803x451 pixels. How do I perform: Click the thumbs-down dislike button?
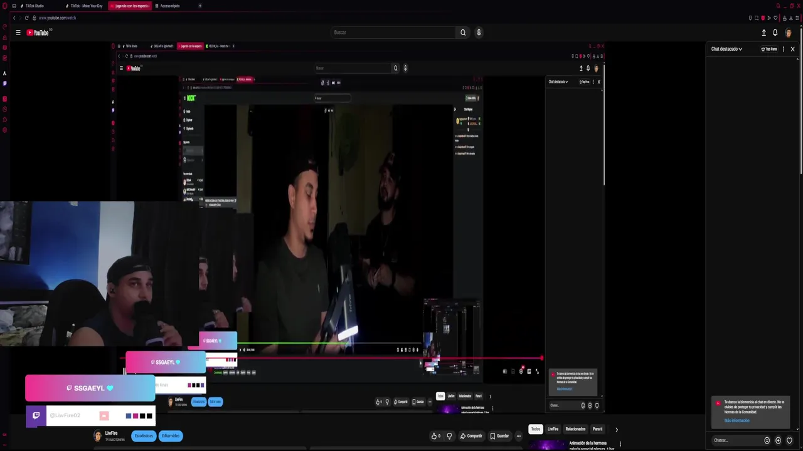pyautogui.click(x=449, y=436)
